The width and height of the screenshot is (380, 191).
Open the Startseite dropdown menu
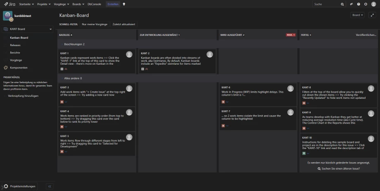coord(26,4)
